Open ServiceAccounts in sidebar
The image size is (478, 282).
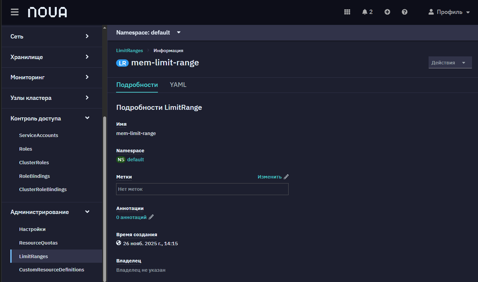click(38, 135)
